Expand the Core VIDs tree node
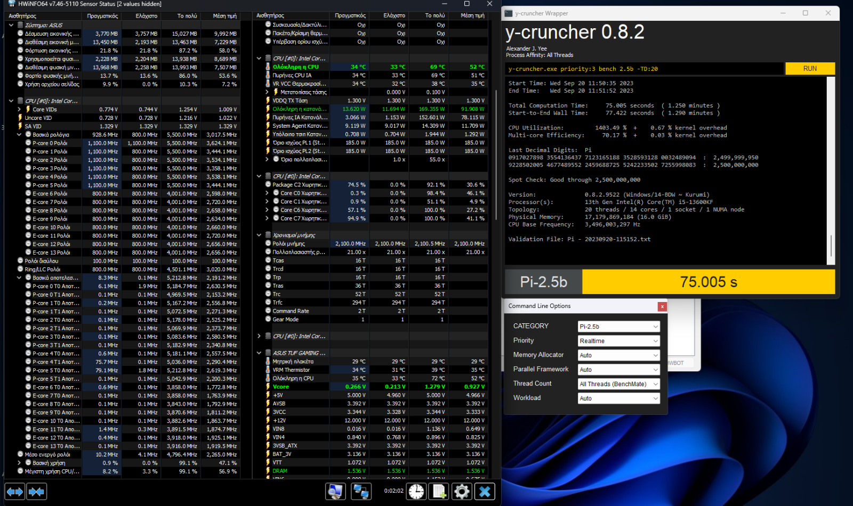The height and width of the screenshot is (506, 853). [19, 109]
